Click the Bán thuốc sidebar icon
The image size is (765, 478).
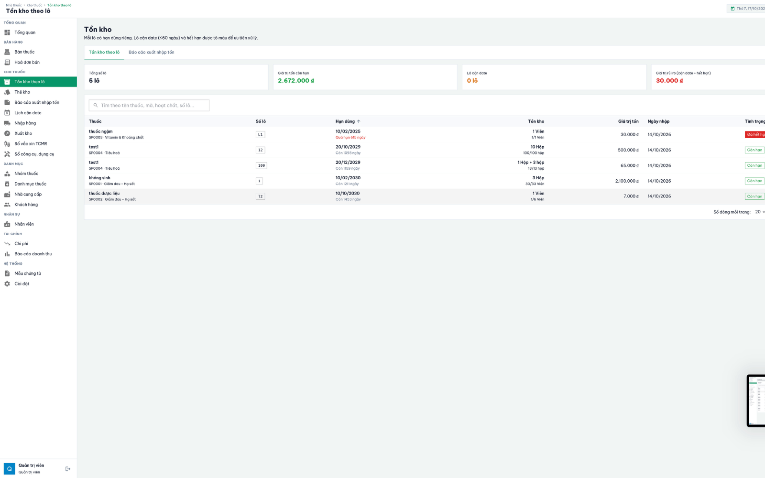point(7,52)
